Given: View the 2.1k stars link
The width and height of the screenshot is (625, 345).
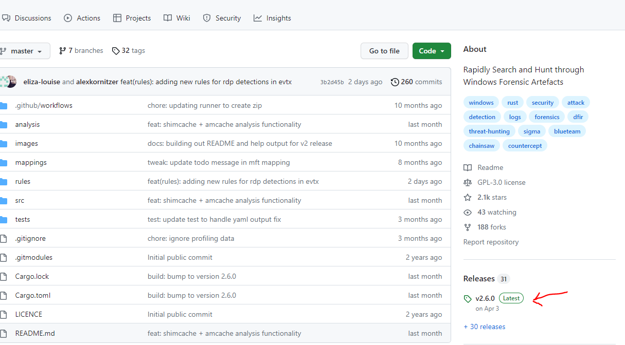Looking at the screenshot, I should coord(485,197).
